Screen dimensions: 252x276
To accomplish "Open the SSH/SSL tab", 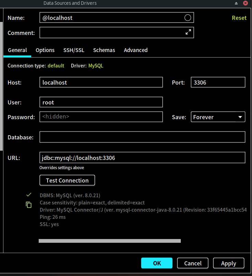I will coord(74,50).
